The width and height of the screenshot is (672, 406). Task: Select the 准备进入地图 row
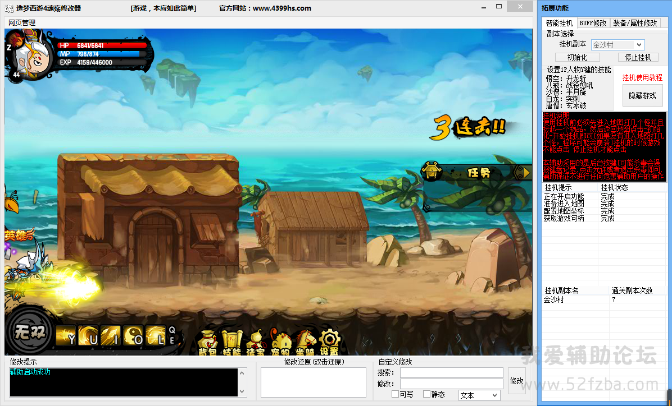604,204
